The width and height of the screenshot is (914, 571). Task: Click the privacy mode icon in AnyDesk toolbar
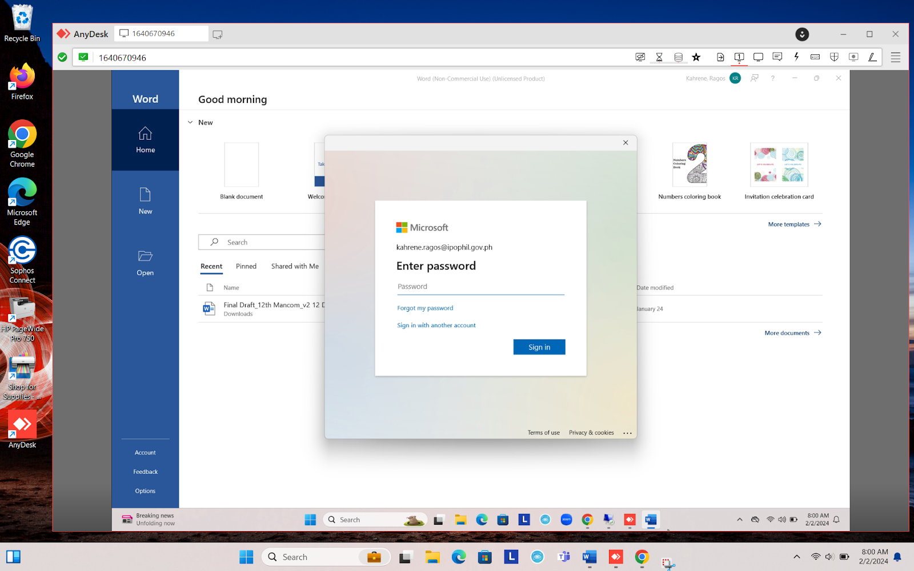[x=640, y=57]
